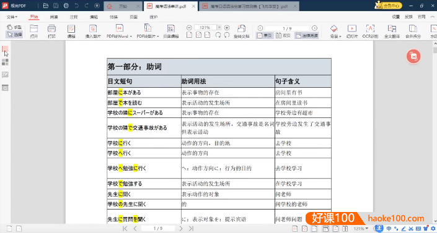Click the Official Site (官网) link
437x233 pixels.
pyautogui.click(x=422, y=17)
